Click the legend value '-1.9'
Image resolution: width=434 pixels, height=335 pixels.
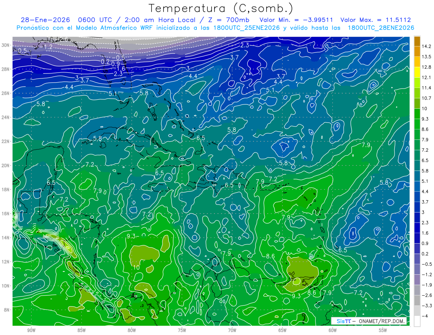[427, 285]
